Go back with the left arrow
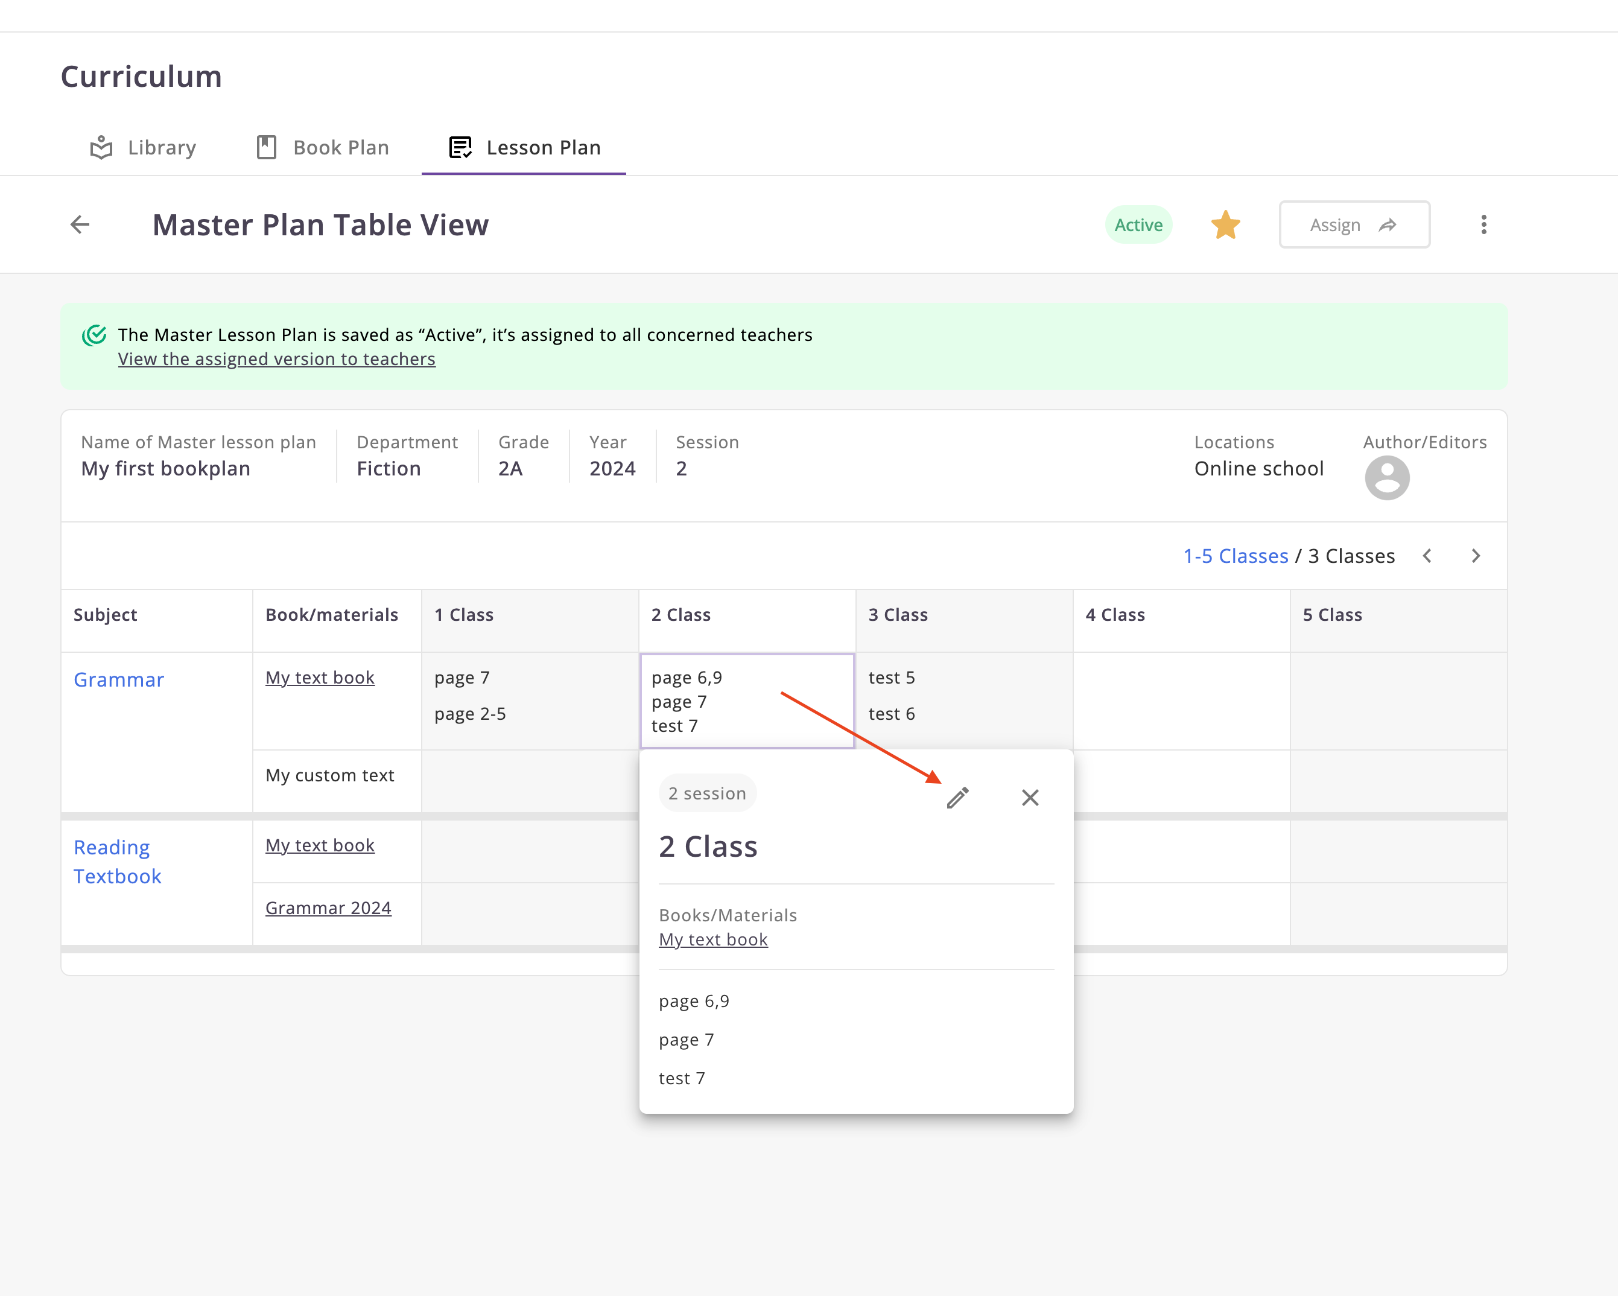Image resolution: width=1618 pixels, height=1296 pixels. [x=80, y=225]
